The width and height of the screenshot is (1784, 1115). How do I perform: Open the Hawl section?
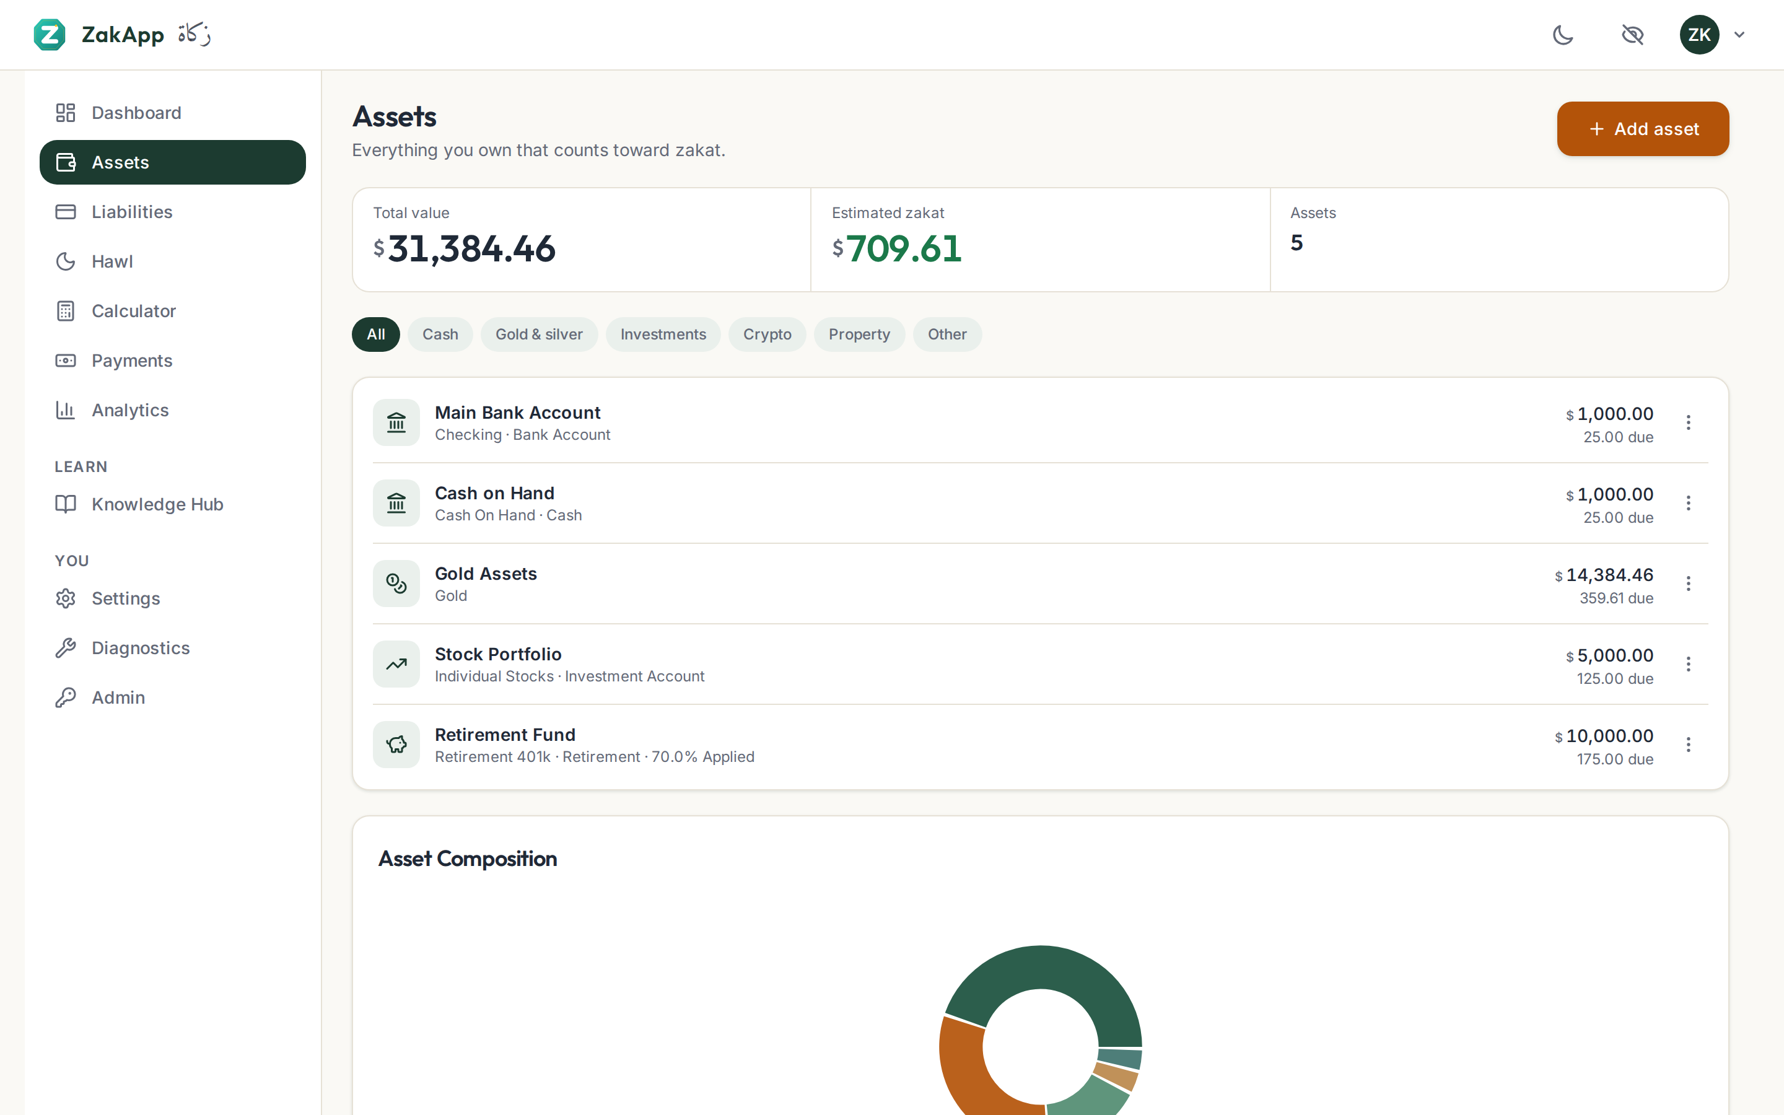[172, 261]
